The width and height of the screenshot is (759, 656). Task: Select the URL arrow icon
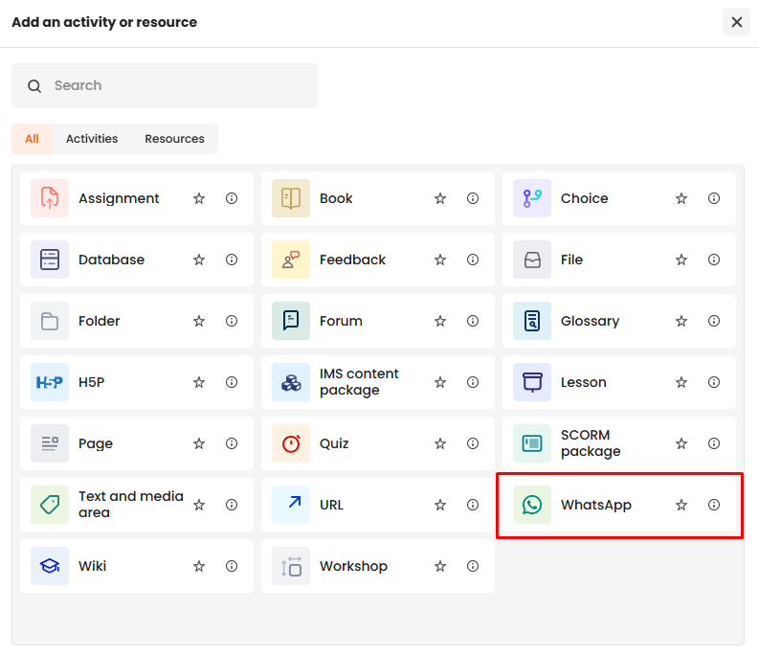click(x=290, y=505)
